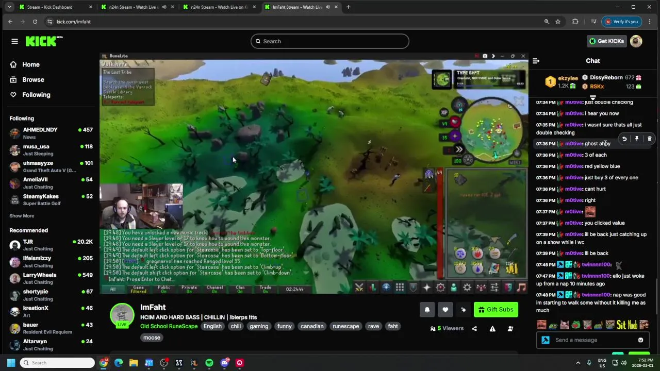Click the Get KICKs button

pos(606,41)
